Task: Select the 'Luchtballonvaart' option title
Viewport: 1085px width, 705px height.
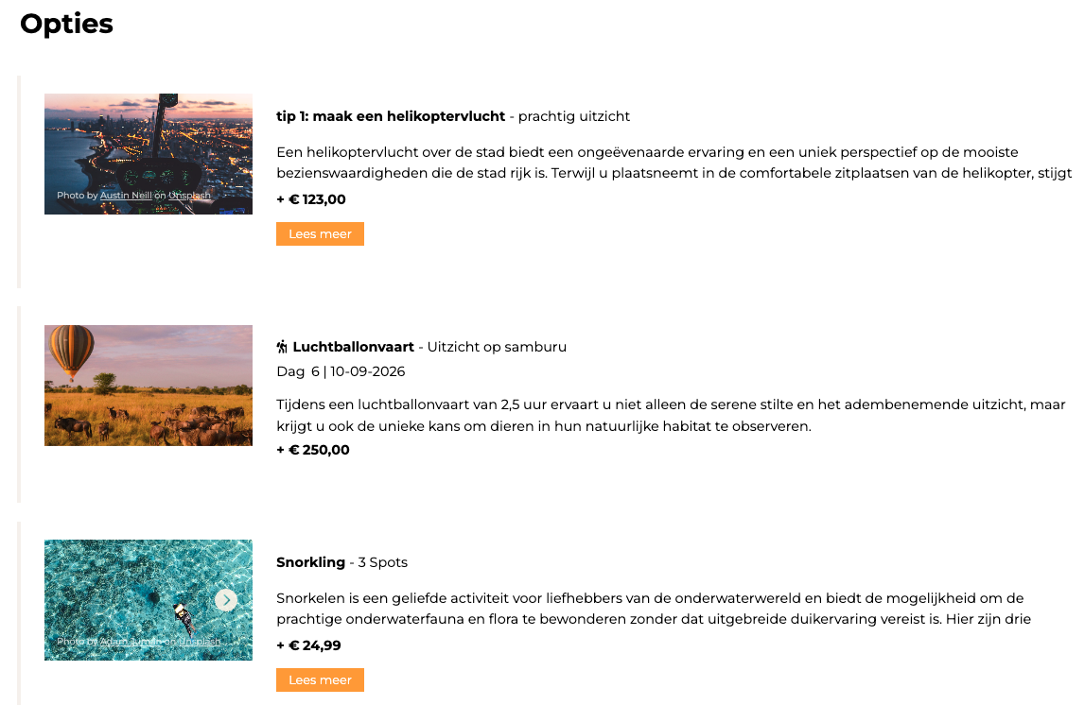Action: point(353,347)
